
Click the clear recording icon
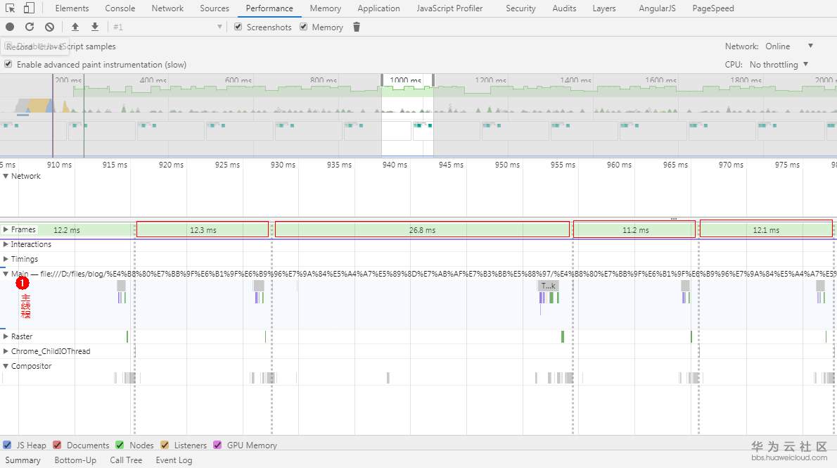click(x=50, y=27)
